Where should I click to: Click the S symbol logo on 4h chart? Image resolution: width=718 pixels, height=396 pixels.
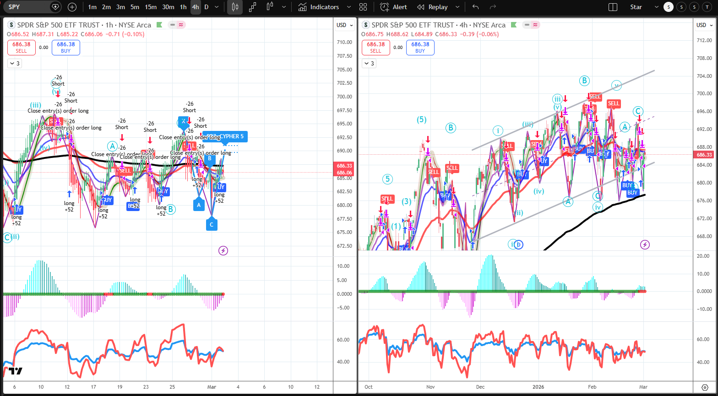click(x=365, y=25)
